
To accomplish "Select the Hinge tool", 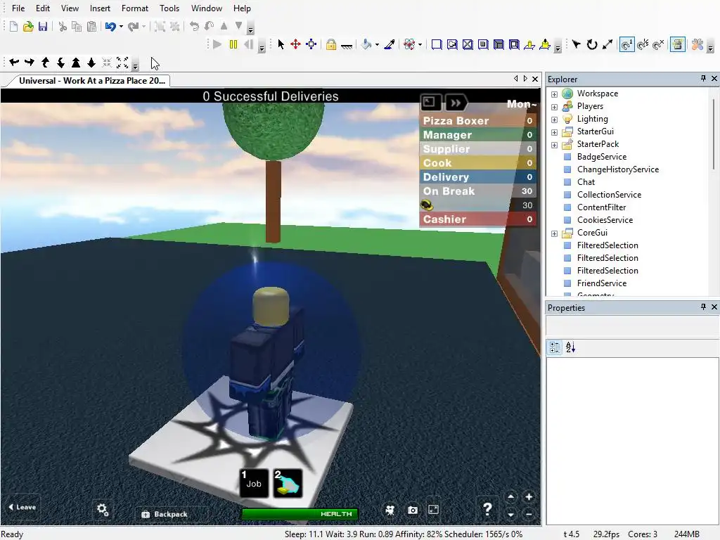I will click(529, 44).
